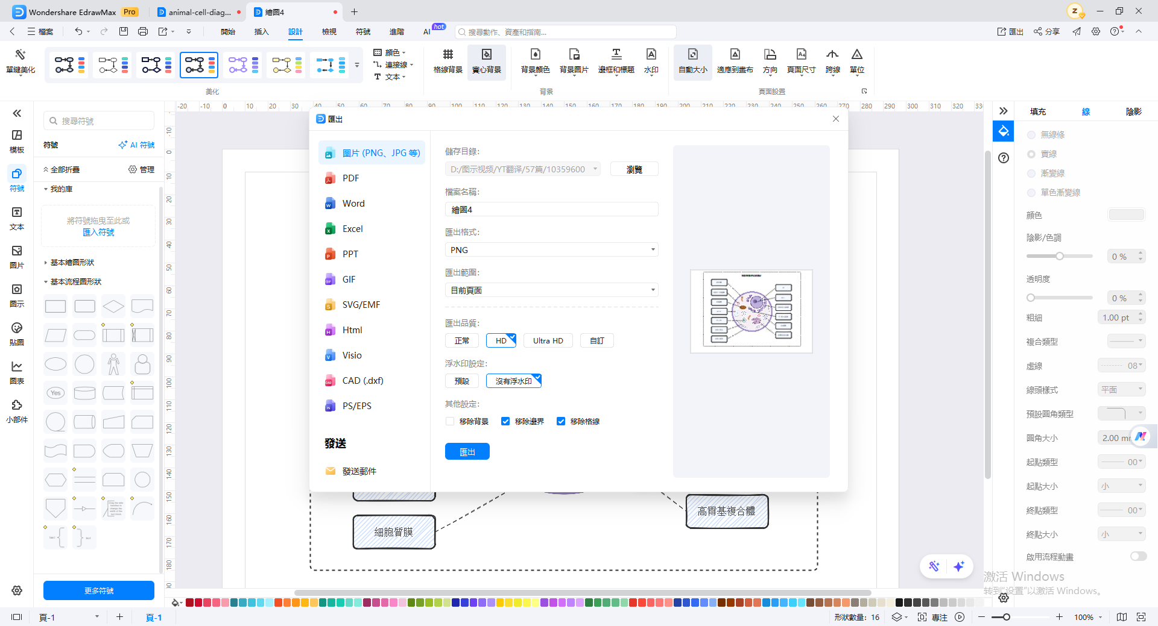Image resolution: width=1158 pixels, height=626 pixels.
Task: Select the 無線條 no line radio button
Action: click(x=1031, y=135)
